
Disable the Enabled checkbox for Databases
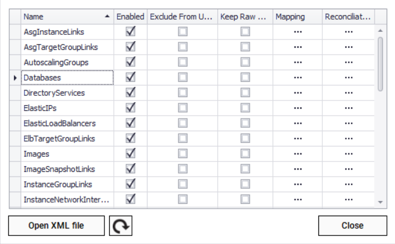pos(131,77)
